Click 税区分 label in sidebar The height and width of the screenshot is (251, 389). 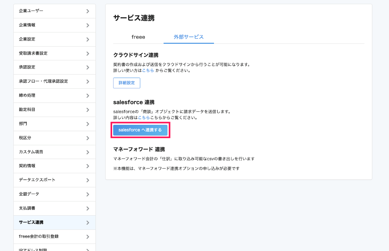[x=25, y=138]
